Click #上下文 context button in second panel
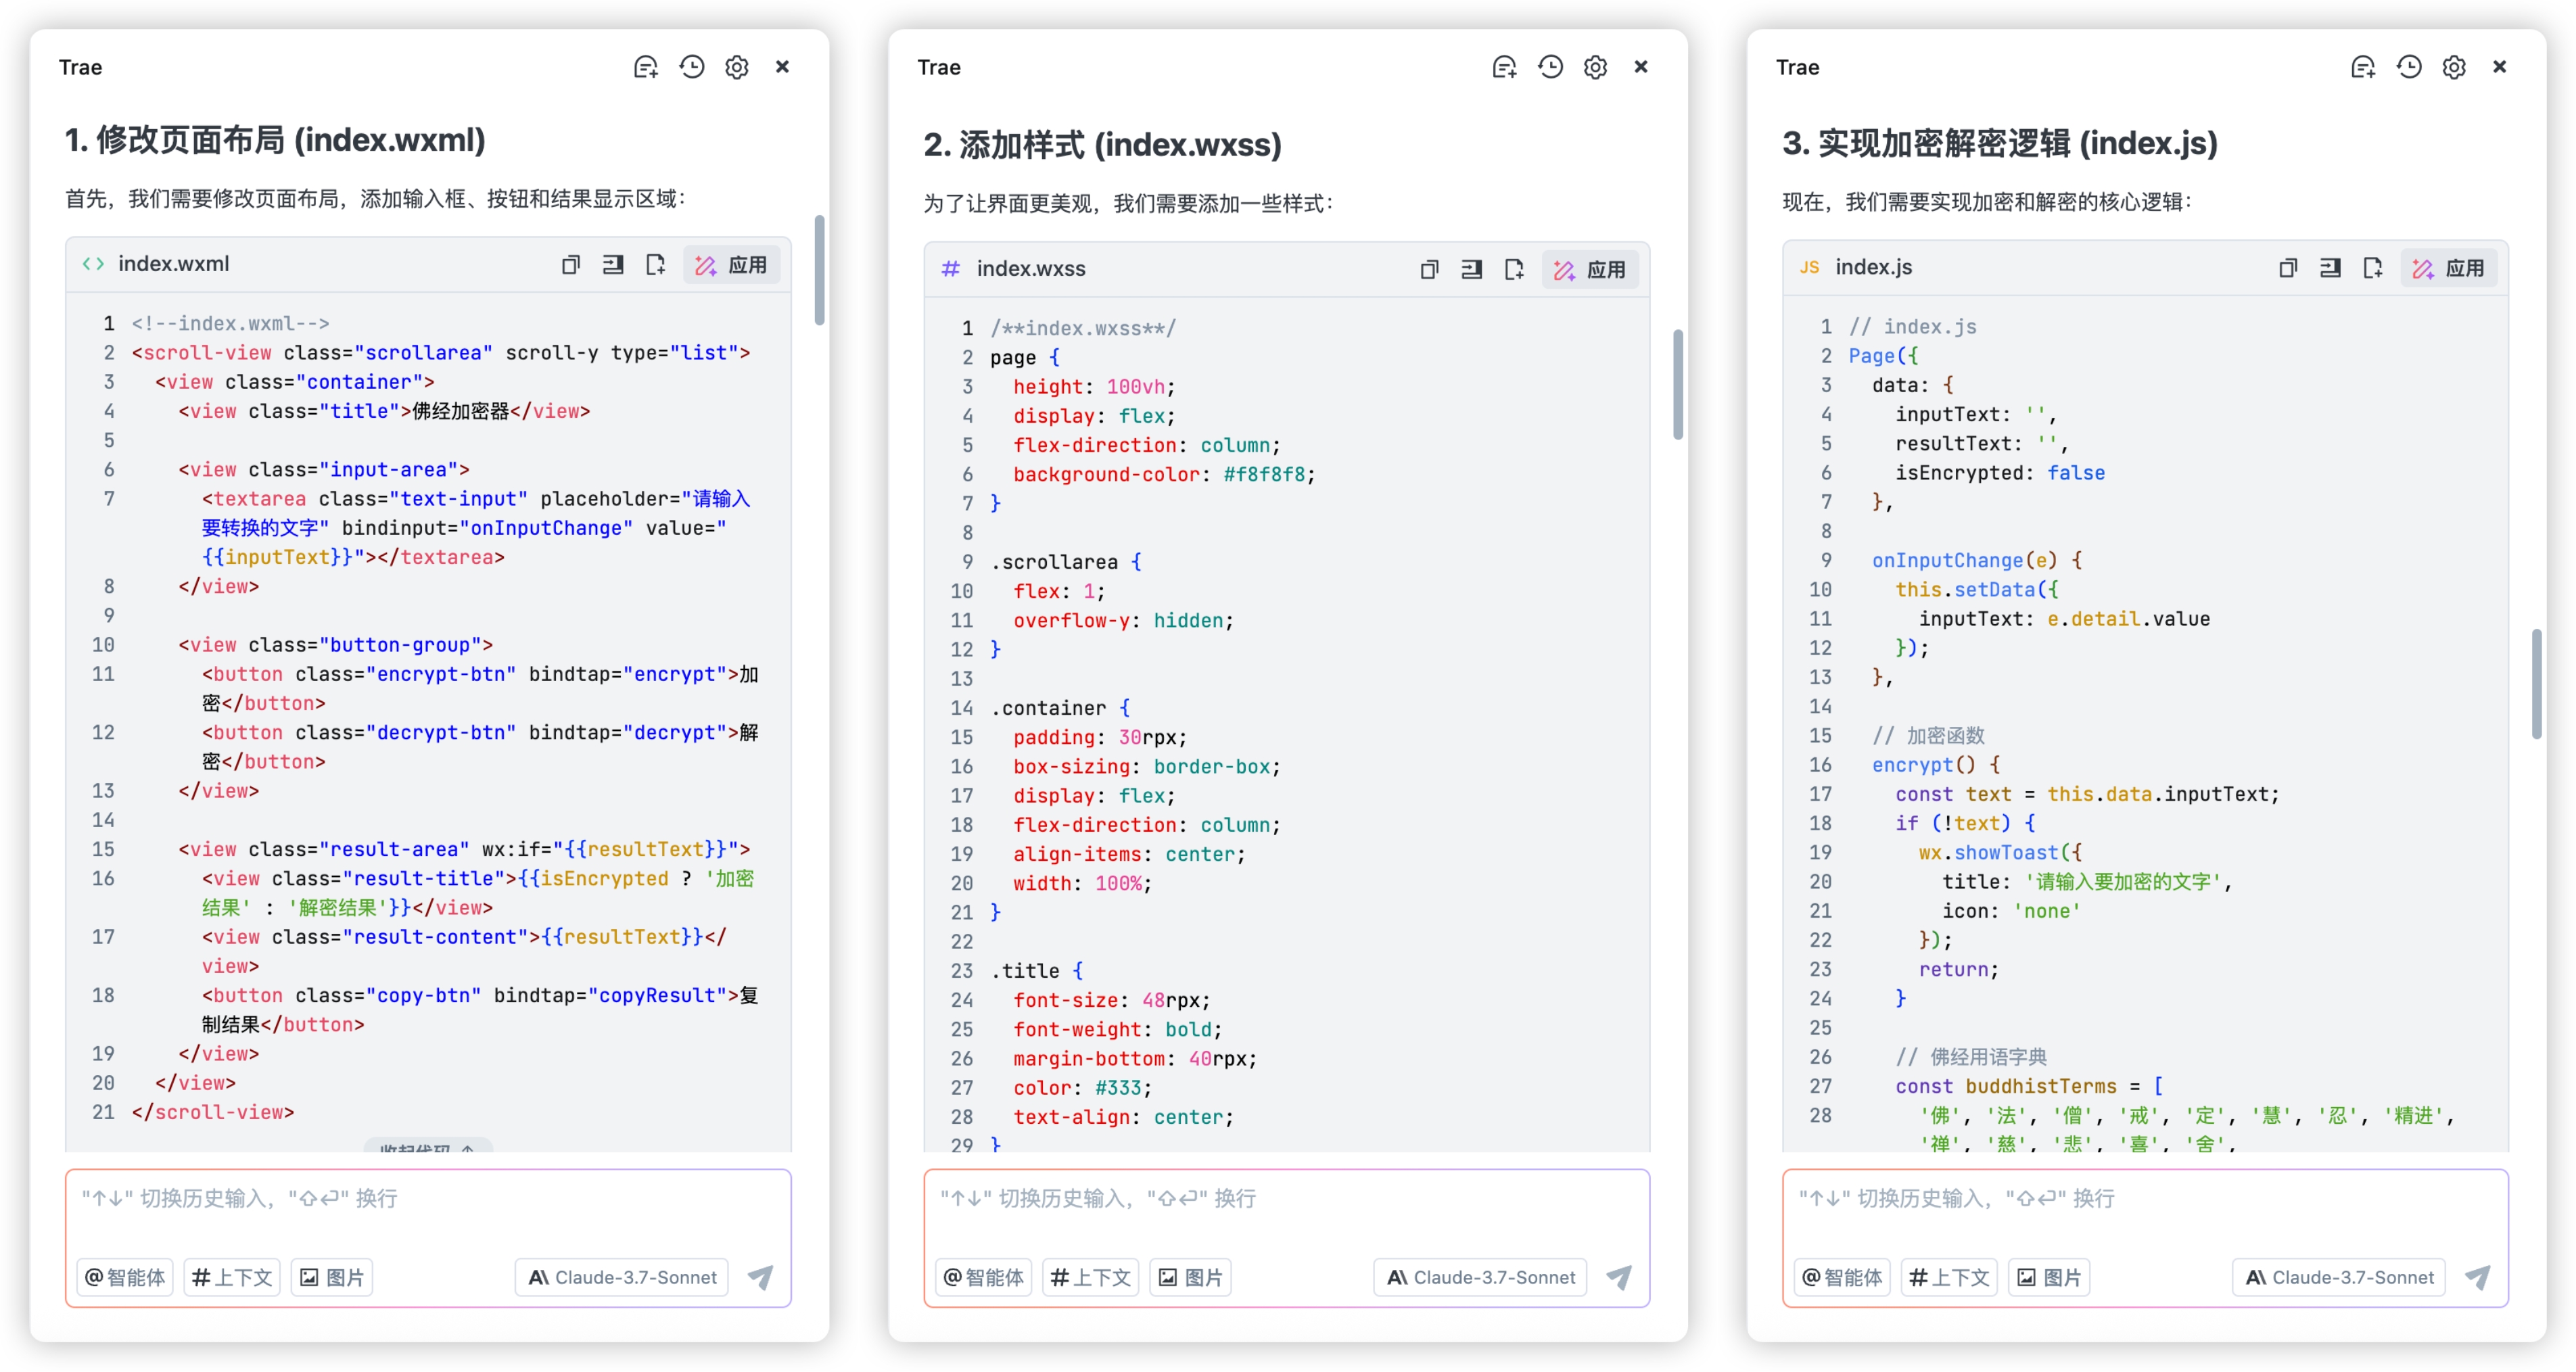The height and width of the screenshot is (1372, 2576). pyautogui.click(x=1090, y=1277)
